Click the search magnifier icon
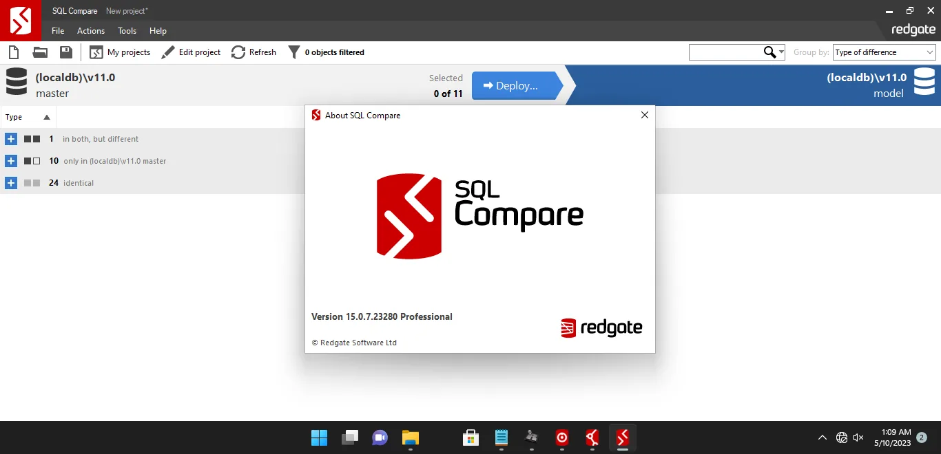941x454 pixels. click(769, 52)
